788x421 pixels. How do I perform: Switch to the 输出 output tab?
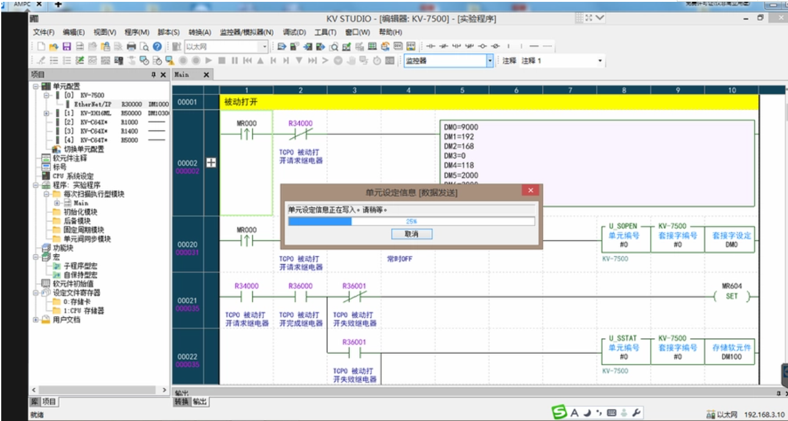click(x=199, y=401)
